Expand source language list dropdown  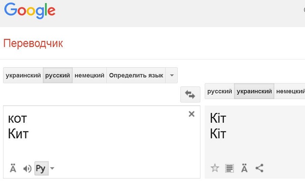point(172,76)
